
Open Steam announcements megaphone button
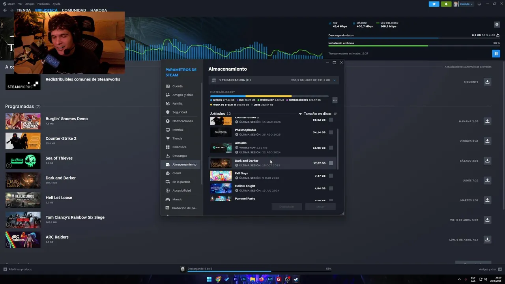tap(434, 4)
